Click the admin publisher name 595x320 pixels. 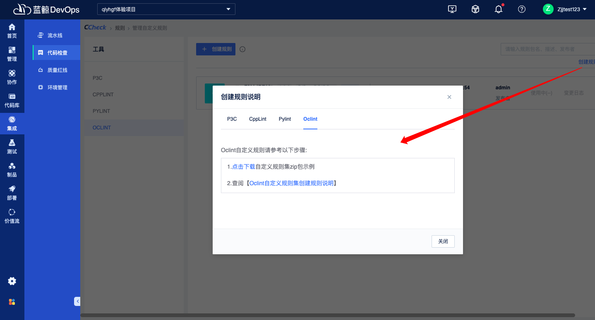coord(503,88)
